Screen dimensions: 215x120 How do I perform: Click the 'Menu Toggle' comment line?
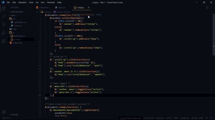[60, 83]
